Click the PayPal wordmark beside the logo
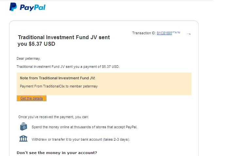Screen dimensions: 248x156 tap(33, 7)
